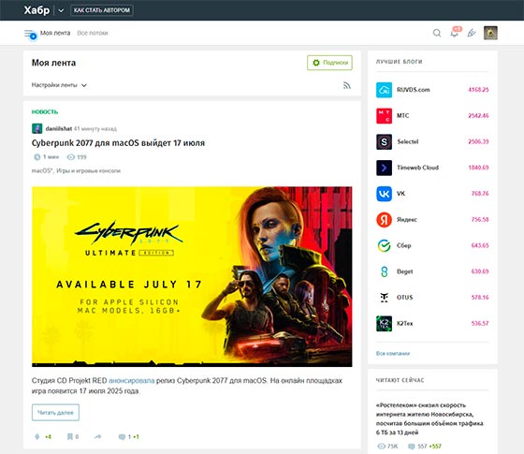
Task: Click the views eye icon showing 199
Action: click(x=71, y=157)
